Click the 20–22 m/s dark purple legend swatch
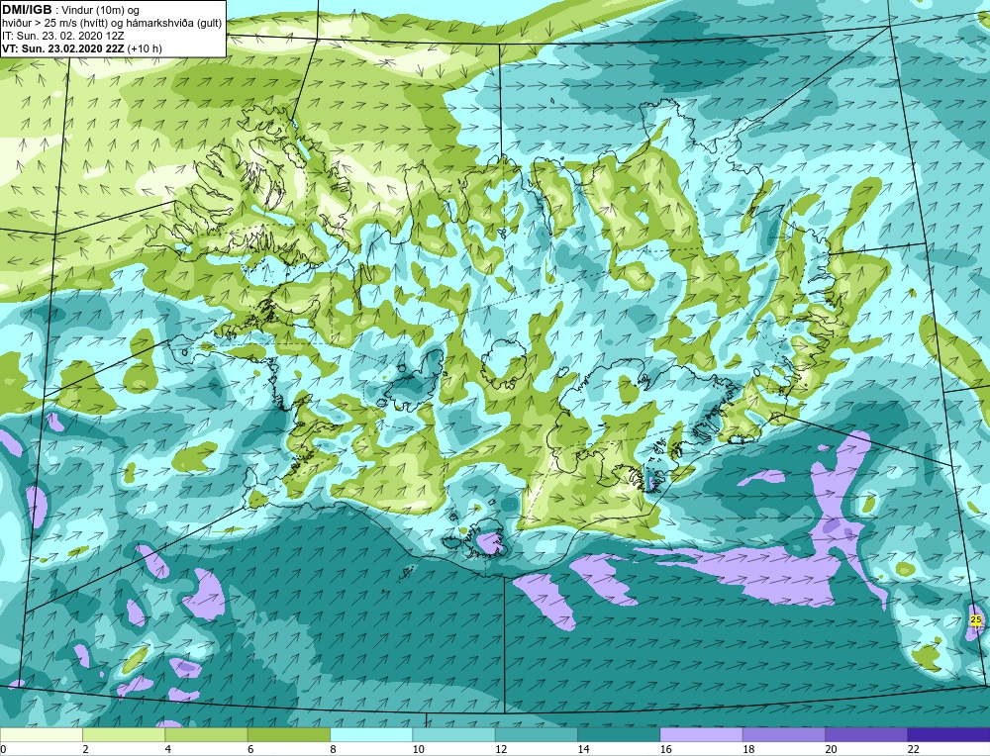Viewport: 990px width, 756px height. (x=866, y=734)
